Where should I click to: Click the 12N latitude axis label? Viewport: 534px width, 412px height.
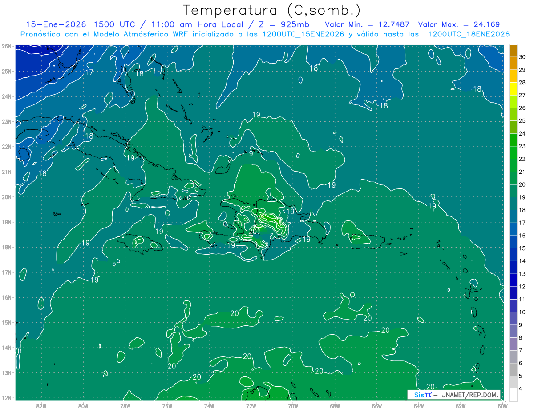tap(7, 398)
